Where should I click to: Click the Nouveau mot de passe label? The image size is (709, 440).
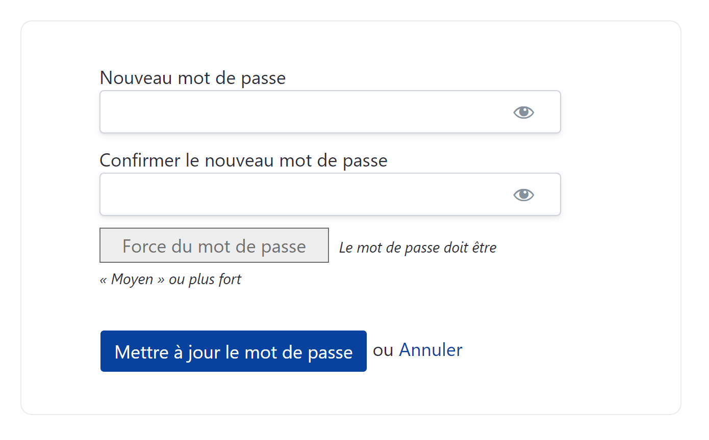[x=192, y=77]
